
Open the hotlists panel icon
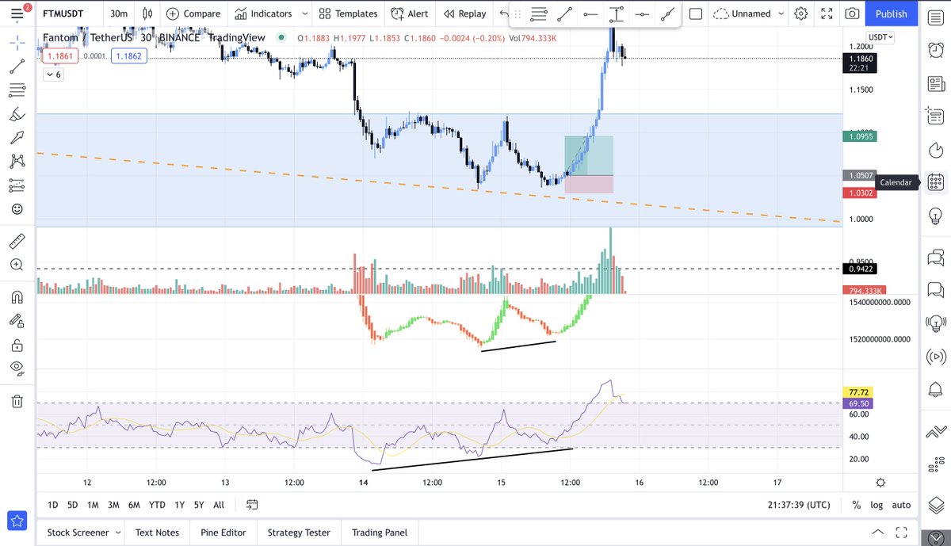tap(934, 149)
